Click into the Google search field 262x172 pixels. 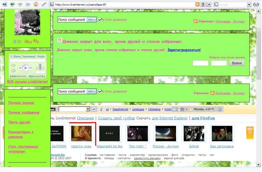pos(233,5)
